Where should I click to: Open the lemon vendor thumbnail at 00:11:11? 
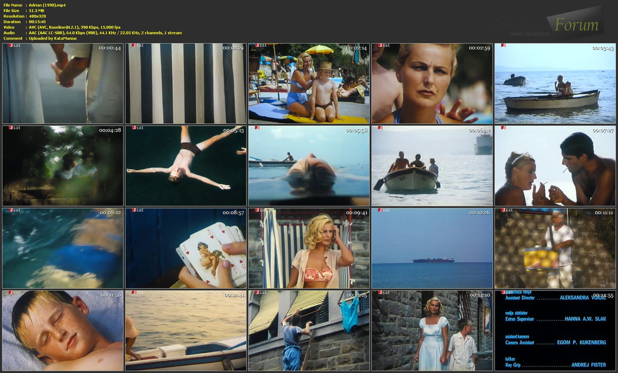tap(555, 248)
